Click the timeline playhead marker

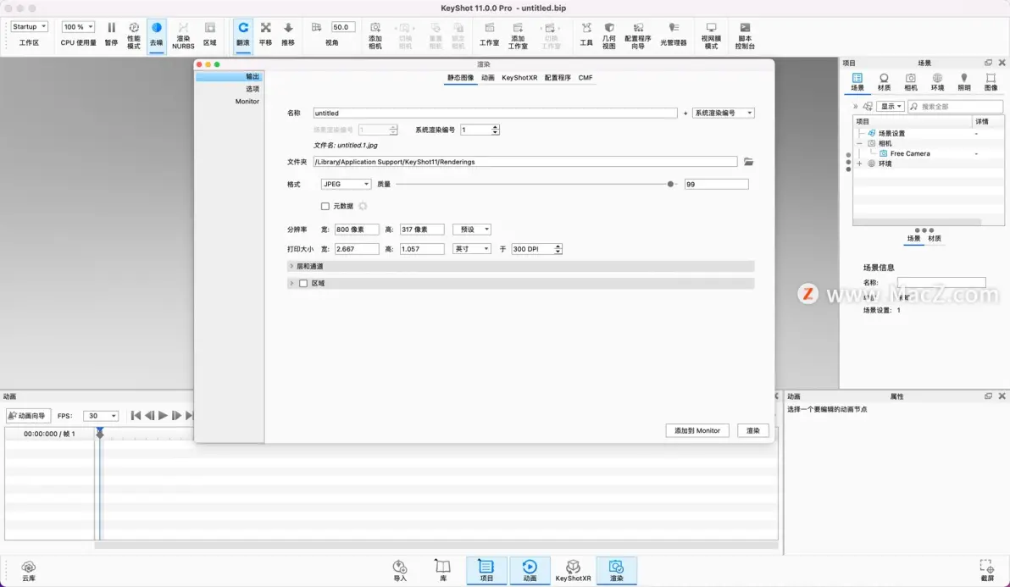[100, 433]
